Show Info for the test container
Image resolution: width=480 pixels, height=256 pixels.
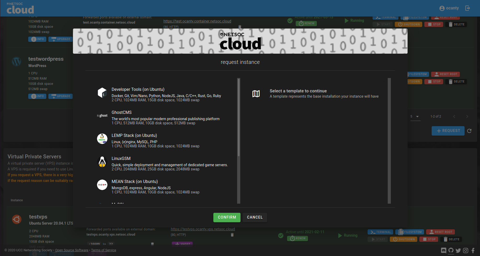pos(37,39)
